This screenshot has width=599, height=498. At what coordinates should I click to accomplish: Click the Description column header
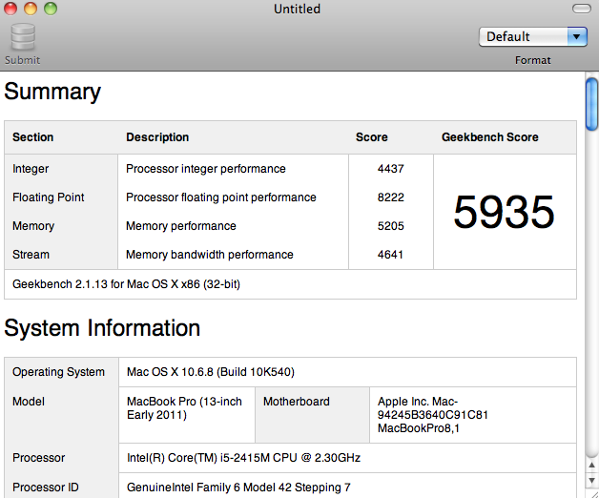coord(157,137)
